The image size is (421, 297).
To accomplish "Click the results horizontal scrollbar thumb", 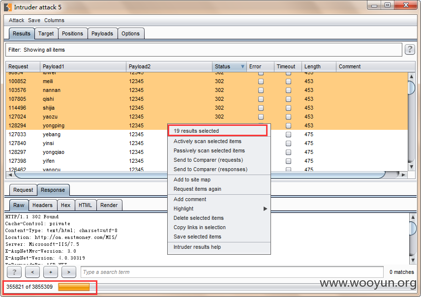I will (x=200, y=175).
